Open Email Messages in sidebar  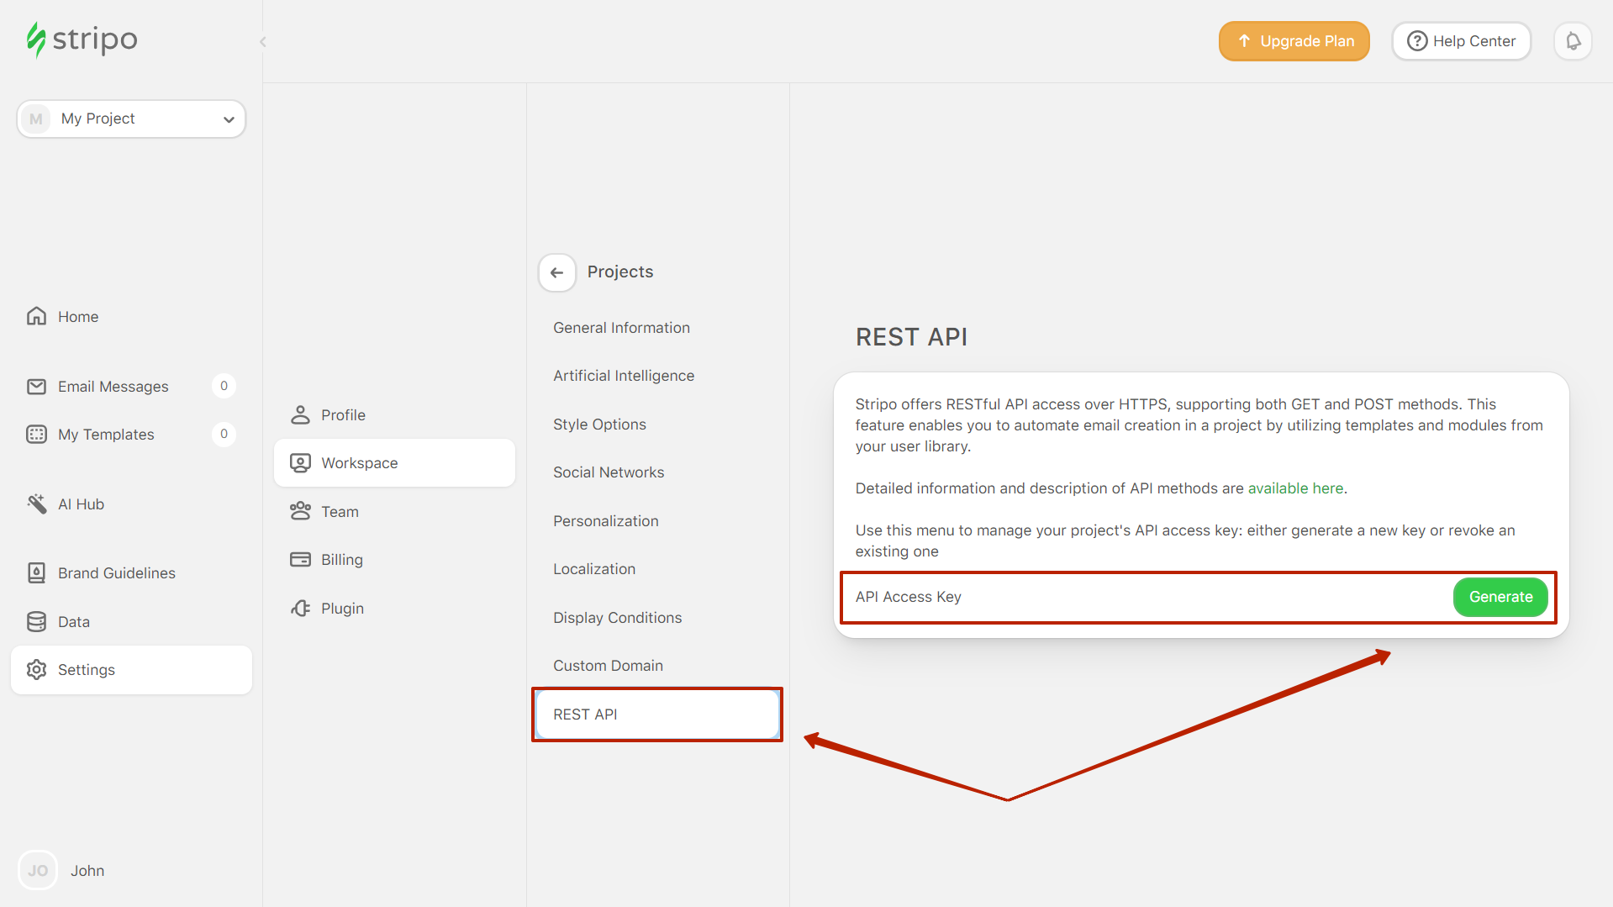[113, 387]
